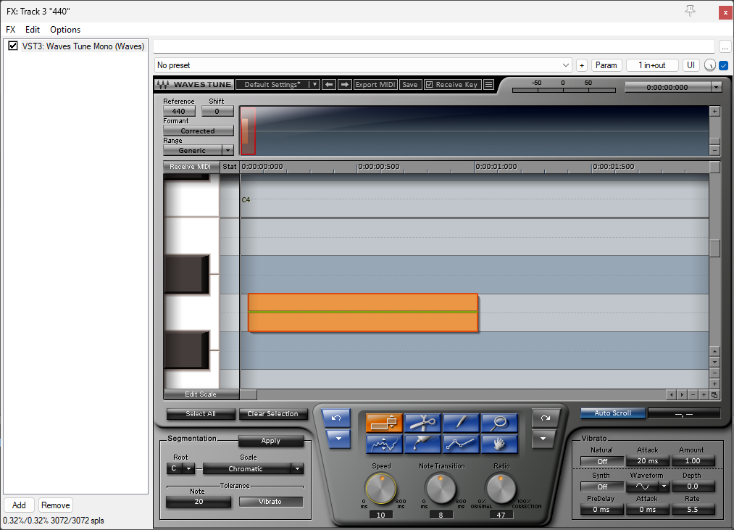Toggle the plugin bypass checkbox
Image resolution: width=734 pixels, height=530 pixels.
724,65
